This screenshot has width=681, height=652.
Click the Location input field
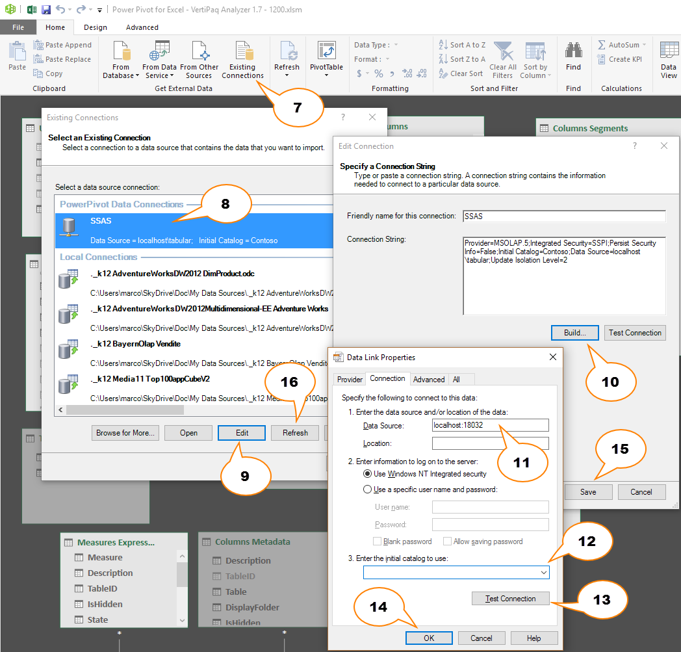[491, 443]
